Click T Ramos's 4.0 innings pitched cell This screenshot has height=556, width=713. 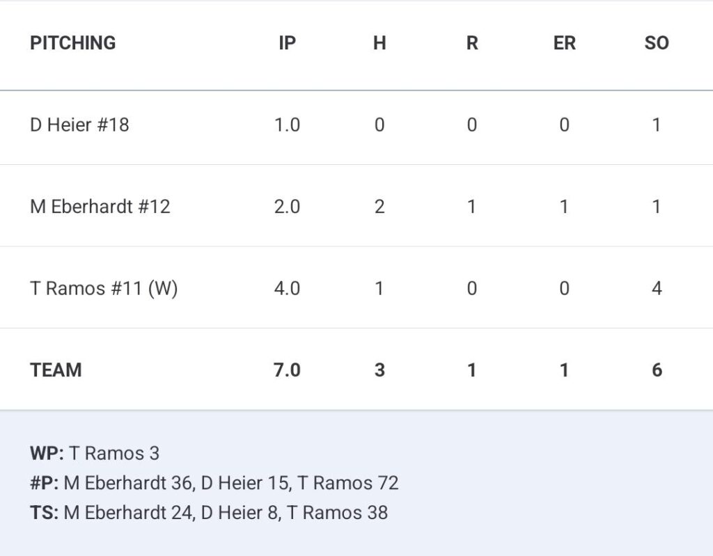click(287, 288)
